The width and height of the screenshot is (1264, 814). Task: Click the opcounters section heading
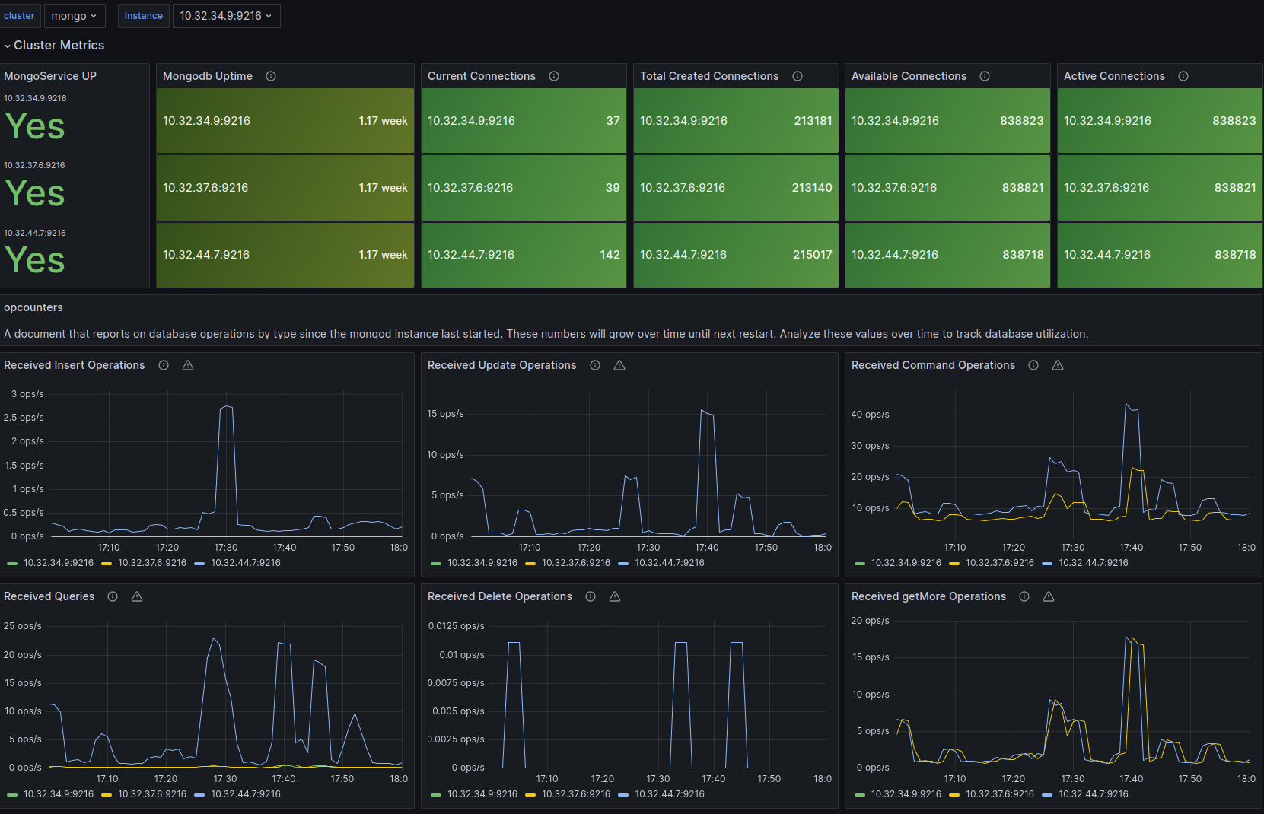(33, 307)
